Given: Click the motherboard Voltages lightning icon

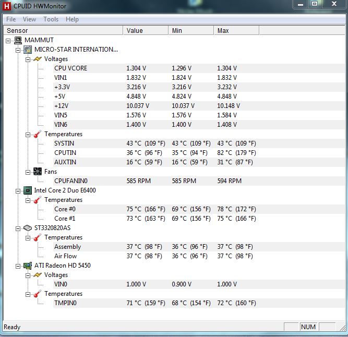Looking at the screenshot, I should tap(37, 59).
